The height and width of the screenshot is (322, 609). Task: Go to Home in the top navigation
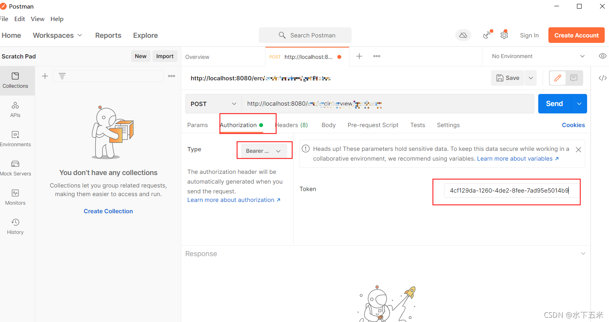tap(11, 35)
